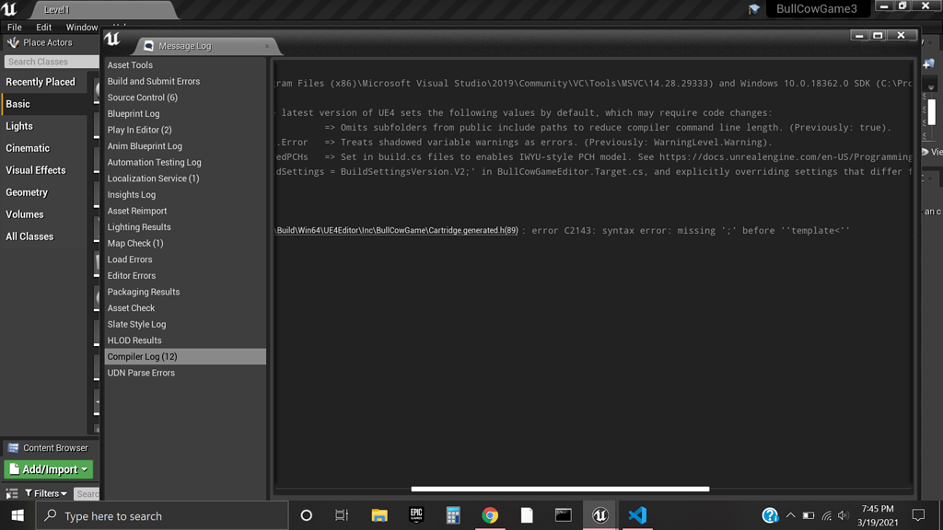943x530 pixels.
Task: Select Volumes actors category
Action: point(44,214)
